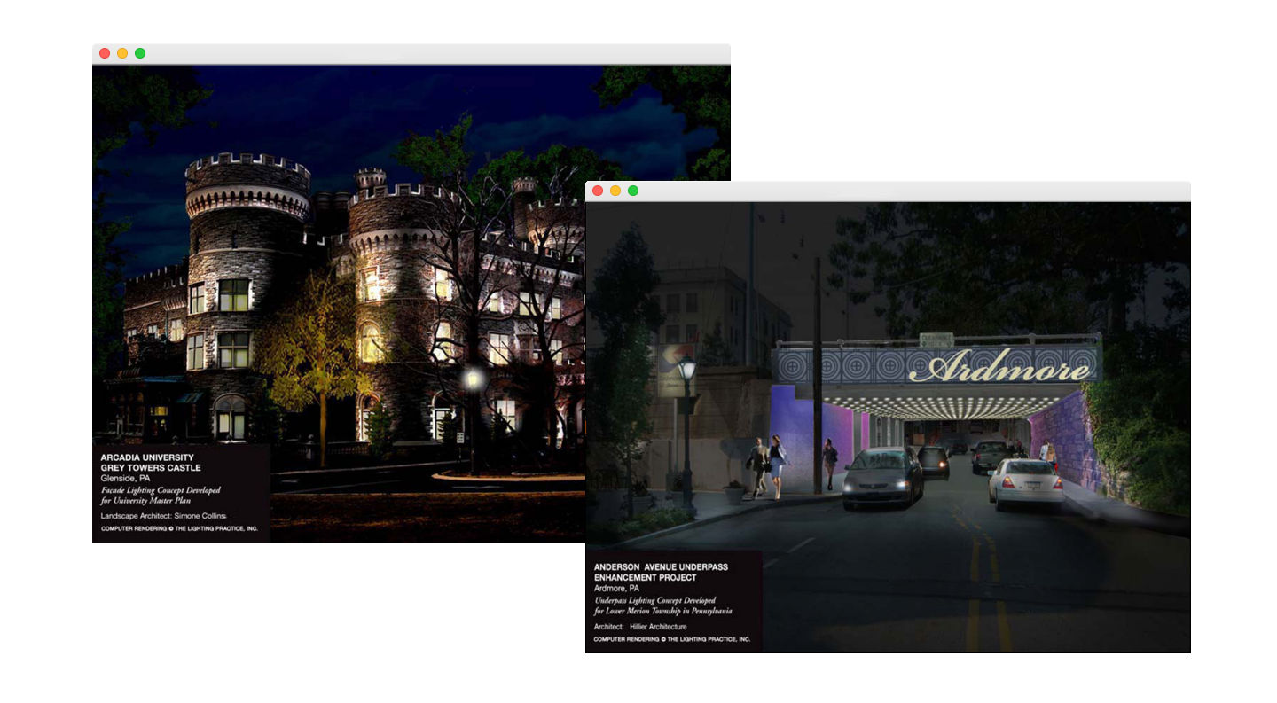Click green zoom button on Ardmore window
Viewport: 1277px width, 703px height.
(633, 191)
